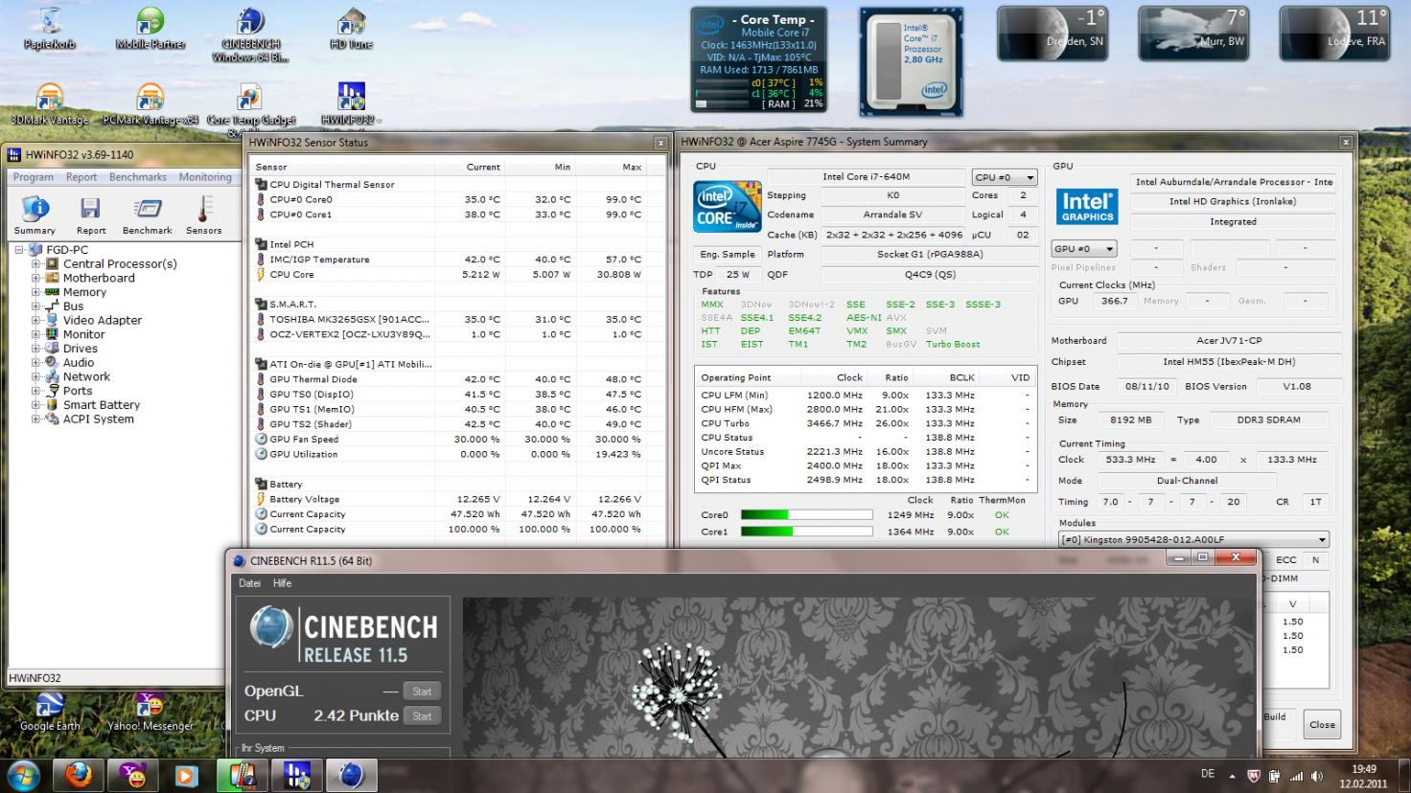
Task: Start the CPU benchmark
Action: point(422,715)
